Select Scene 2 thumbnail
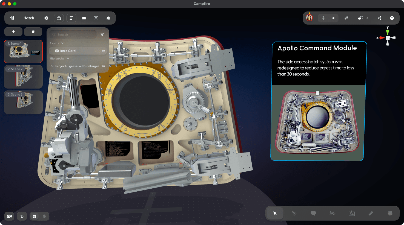404x225 pixels. click(x=23, y=77)
